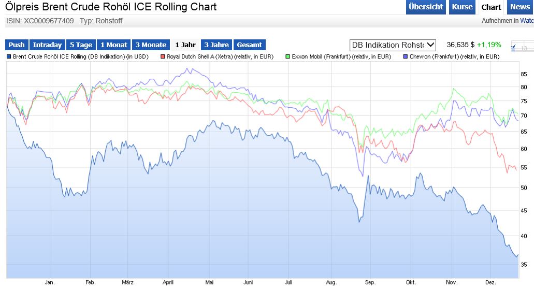
Task: Click the Chevron purple legend marker
Action: point(406,56)
